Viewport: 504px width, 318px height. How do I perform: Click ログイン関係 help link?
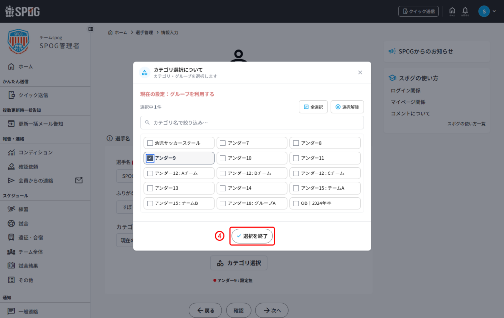click(x=406, y=91)
